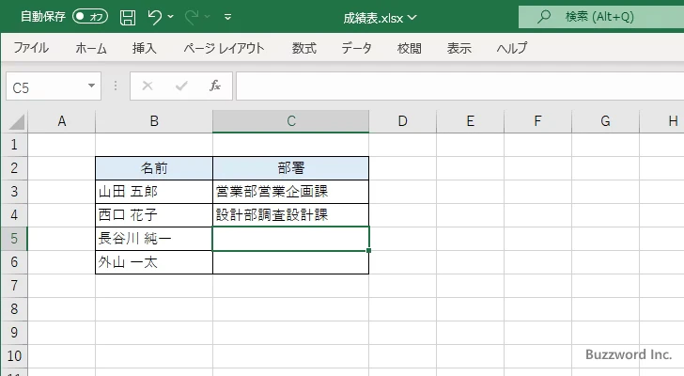Click the Enter checkmark formula icon
The width and height of the screenshot is (684, 376).
click(181, 86)
